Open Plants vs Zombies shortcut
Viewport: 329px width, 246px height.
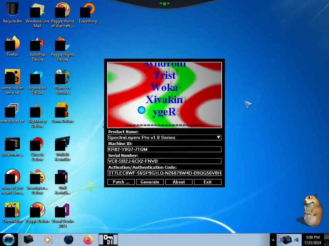point(63,82)
